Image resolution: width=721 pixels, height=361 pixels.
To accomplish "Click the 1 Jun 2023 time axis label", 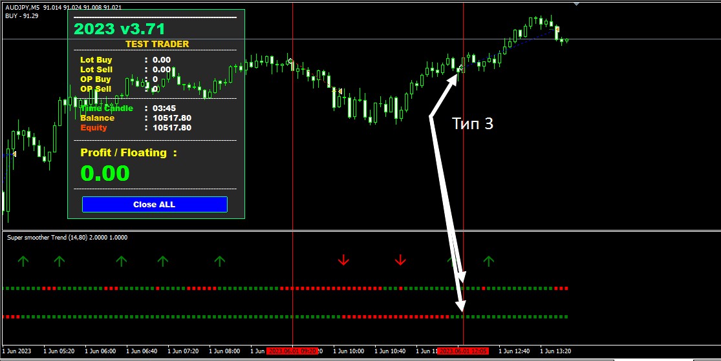I will tap(17, 351).
